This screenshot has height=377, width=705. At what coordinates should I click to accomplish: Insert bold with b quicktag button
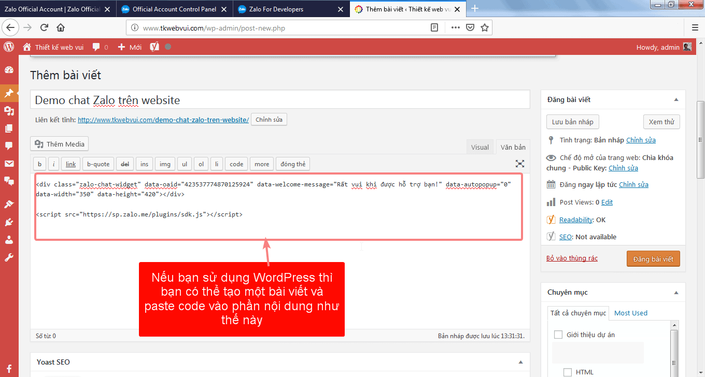(x=39, y=164)
